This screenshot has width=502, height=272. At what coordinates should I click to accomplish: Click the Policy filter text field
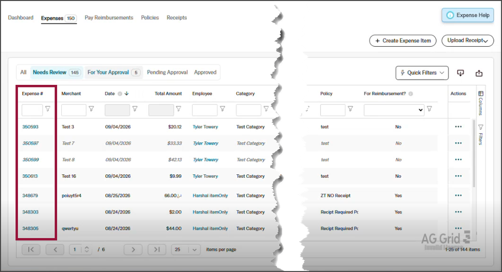333,110
